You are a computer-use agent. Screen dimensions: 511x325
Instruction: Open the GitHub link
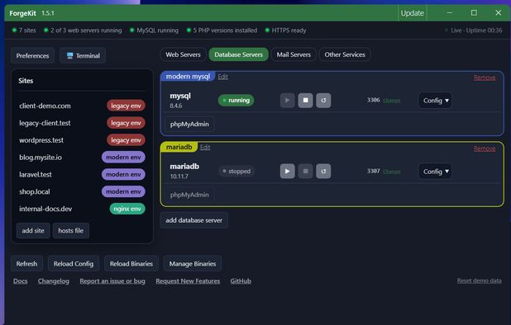241,280
